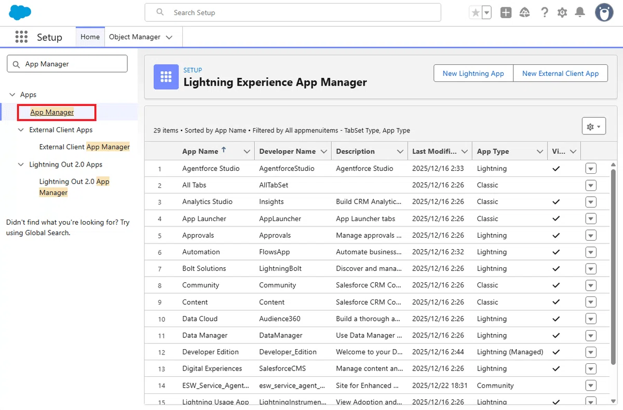Click the Bolt Solutions app name
This screenshot has height=410, width=623.
pyautogui.click(x=204, y=268)
